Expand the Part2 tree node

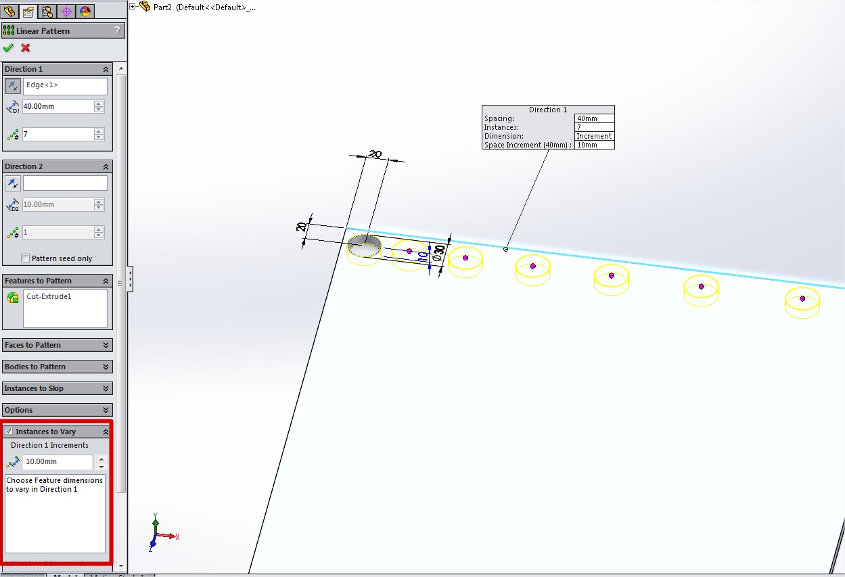pos(133,6)
